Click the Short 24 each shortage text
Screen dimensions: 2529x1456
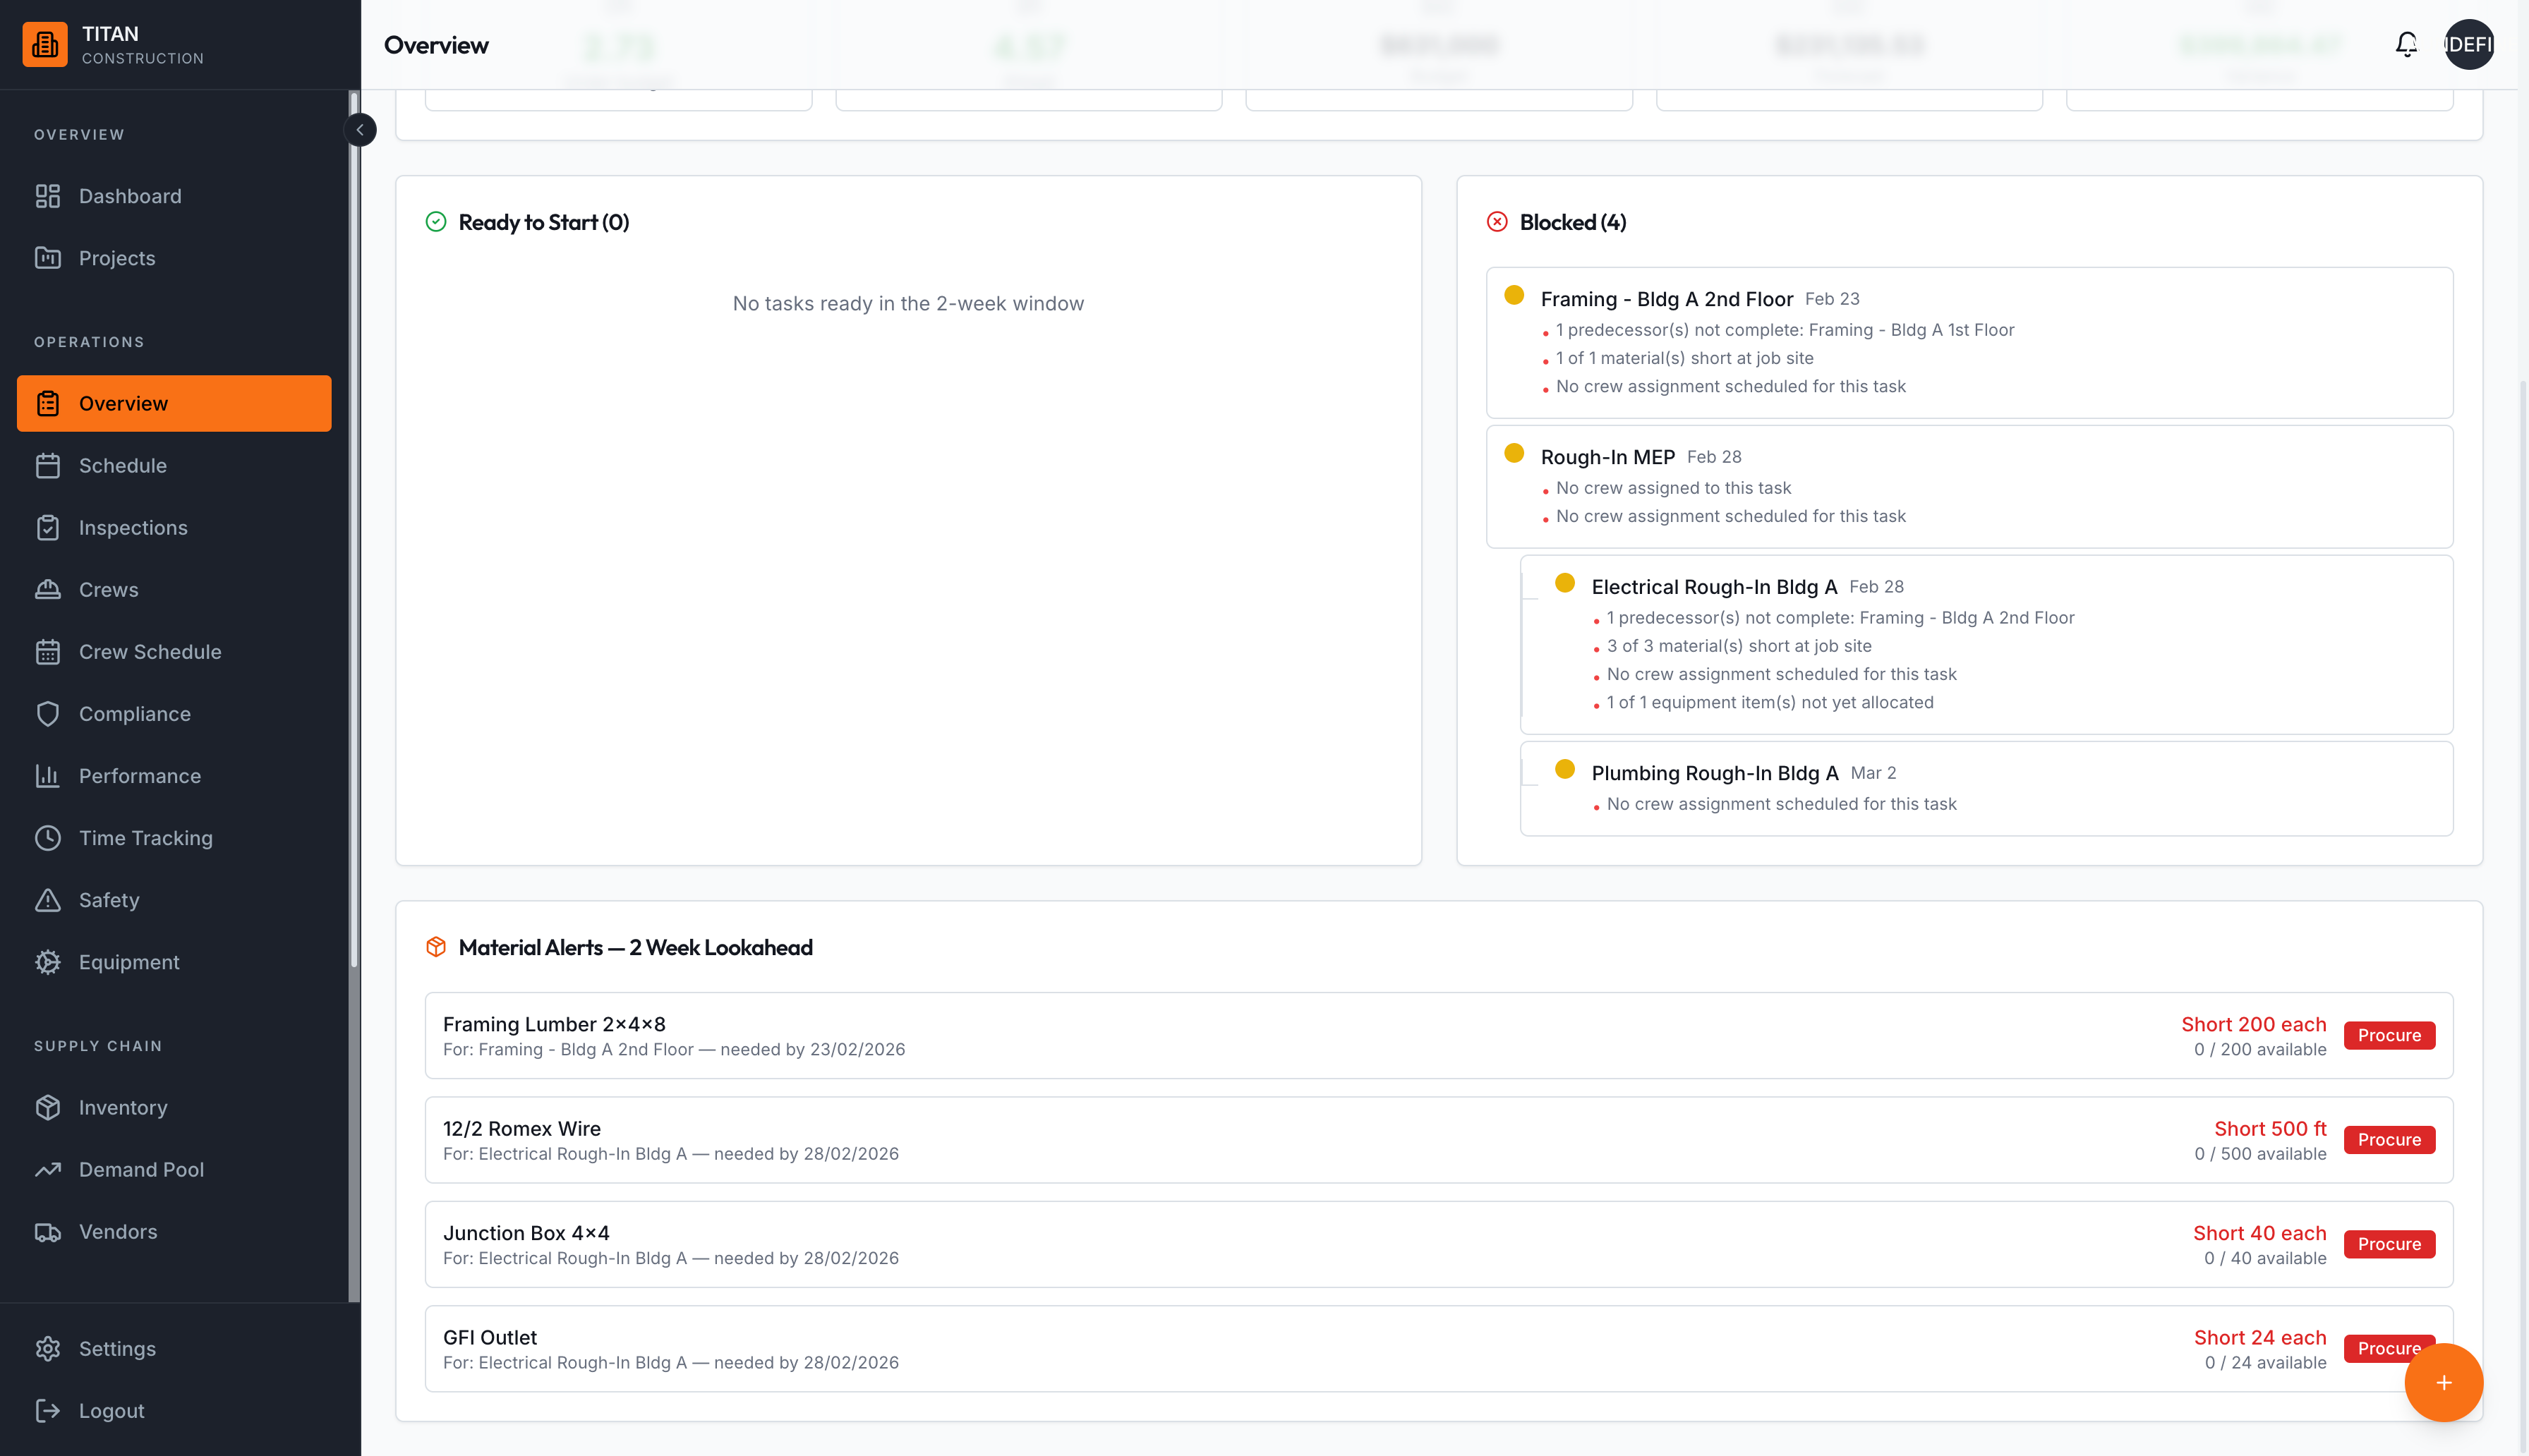[x=2260, y=1337]
